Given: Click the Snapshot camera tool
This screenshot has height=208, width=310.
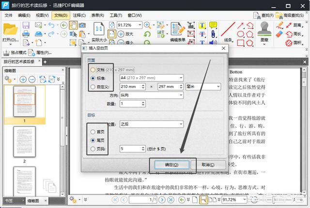Looking at the screenshot, I should (82, 26).
